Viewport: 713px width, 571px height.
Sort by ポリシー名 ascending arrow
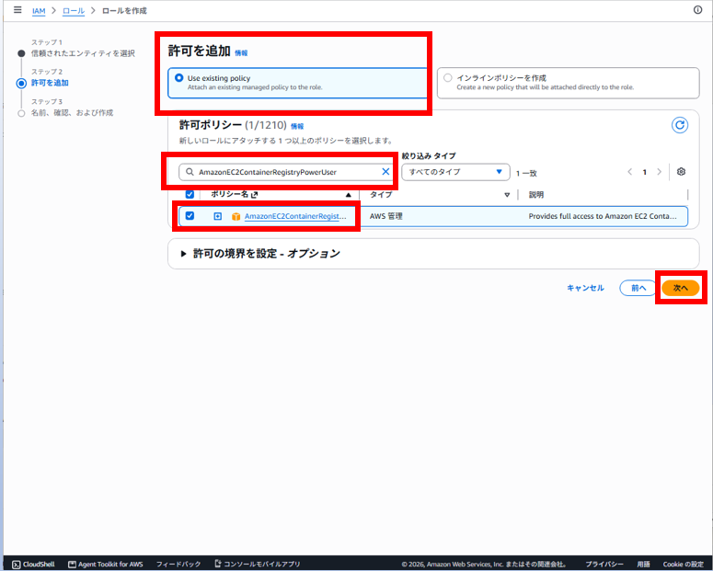(x=349, y=195)
